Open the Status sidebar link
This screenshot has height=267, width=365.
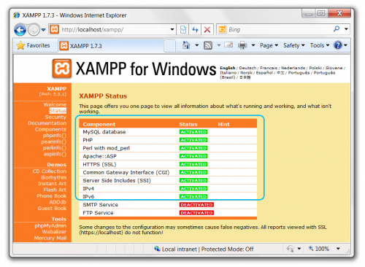58,111
